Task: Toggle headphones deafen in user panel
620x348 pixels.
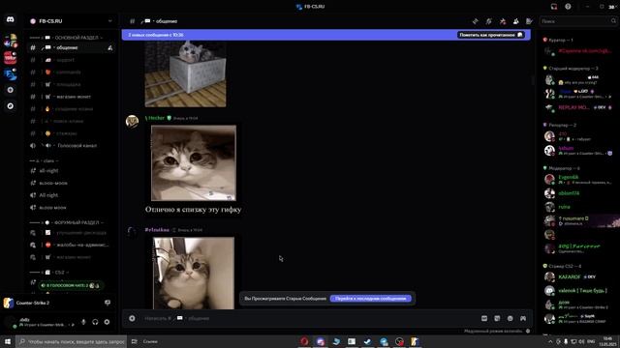Action: (95, 322)
